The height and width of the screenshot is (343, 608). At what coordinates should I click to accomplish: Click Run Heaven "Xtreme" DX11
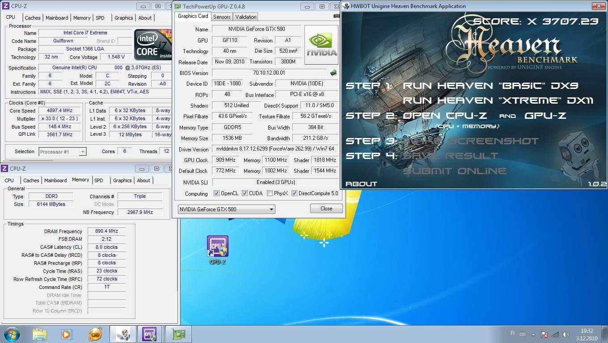click(498, 100)
